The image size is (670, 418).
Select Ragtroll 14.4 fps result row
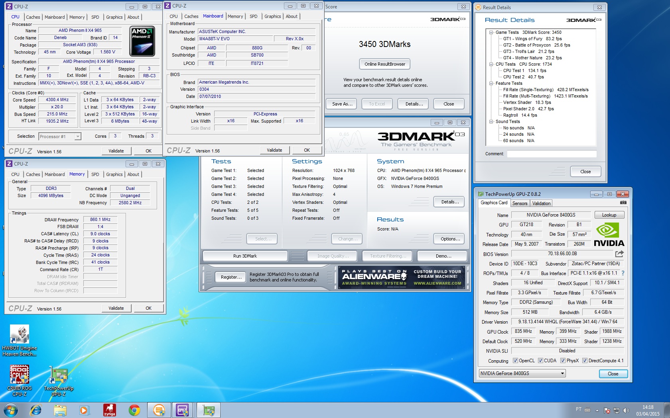(520, 115)
